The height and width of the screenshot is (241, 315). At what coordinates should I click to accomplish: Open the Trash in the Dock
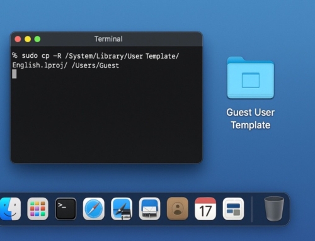(x=274, y=208)
